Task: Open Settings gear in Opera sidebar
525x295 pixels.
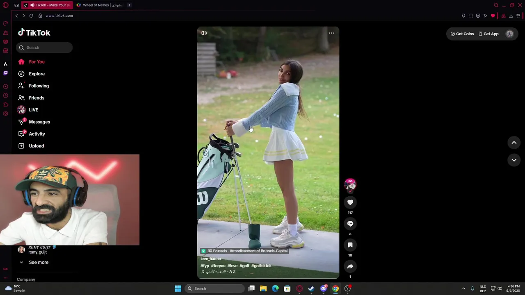Action: 5,113
